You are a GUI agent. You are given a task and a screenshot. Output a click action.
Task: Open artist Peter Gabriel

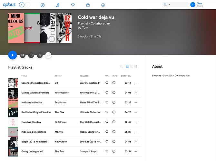62,93
